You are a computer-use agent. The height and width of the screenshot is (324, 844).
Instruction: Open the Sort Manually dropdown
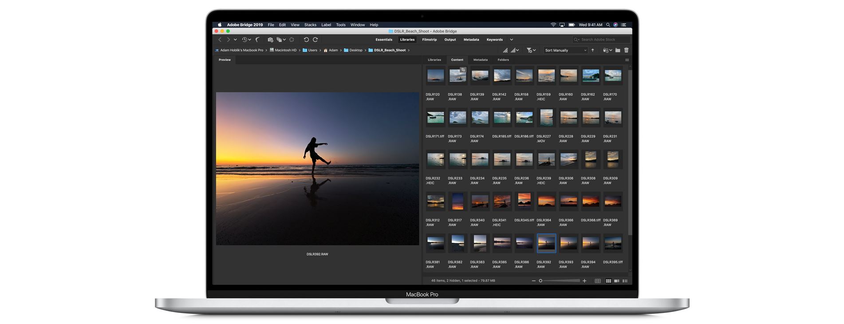point(566,51)
